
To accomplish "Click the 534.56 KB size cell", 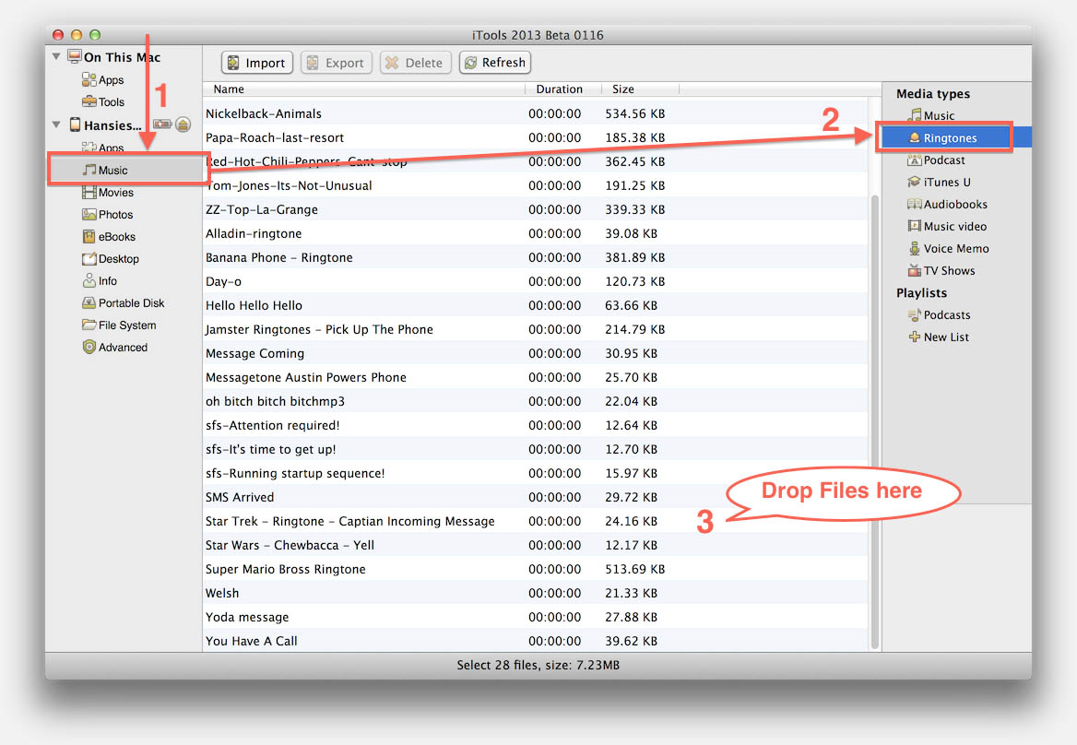I will pyautogui.click(x=634, y=113).
